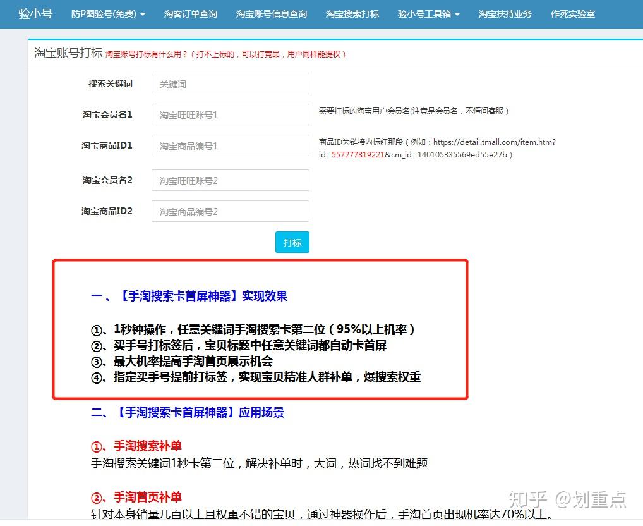Expand the 验小号工具箱 dropdown
643x526 pixels.
click(x=428, y=14)
